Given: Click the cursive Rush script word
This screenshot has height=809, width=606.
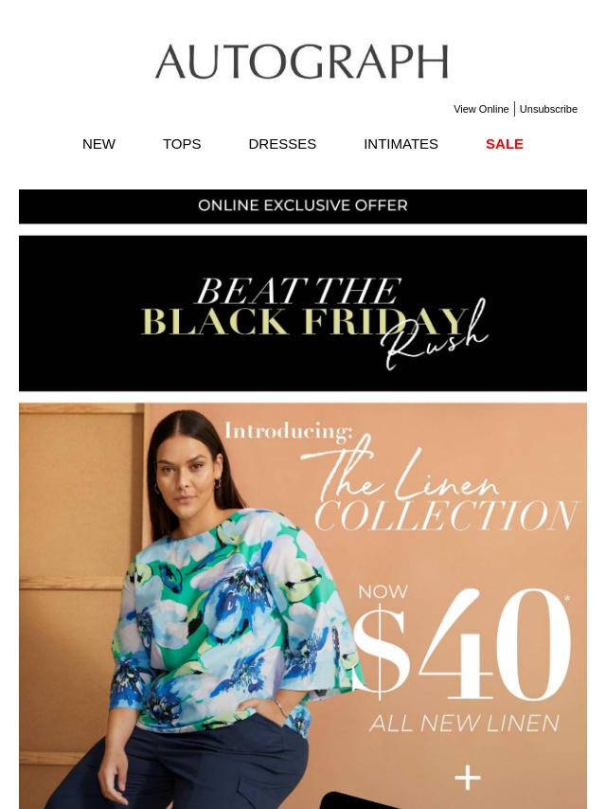Looking at the screenshot, I should (435, 337).
